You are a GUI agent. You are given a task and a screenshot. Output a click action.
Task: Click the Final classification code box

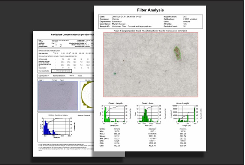point(62,71)
